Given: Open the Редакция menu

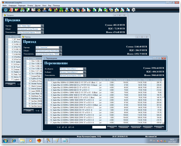Looking at the screenshot, I should coord(22,6).
